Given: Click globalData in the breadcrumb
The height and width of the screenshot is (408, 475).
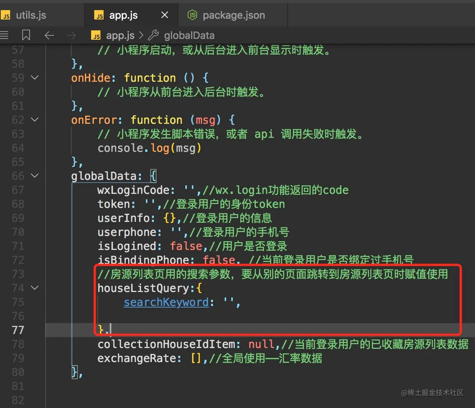Looking at the screenshot, I should [x=189, y=35].
